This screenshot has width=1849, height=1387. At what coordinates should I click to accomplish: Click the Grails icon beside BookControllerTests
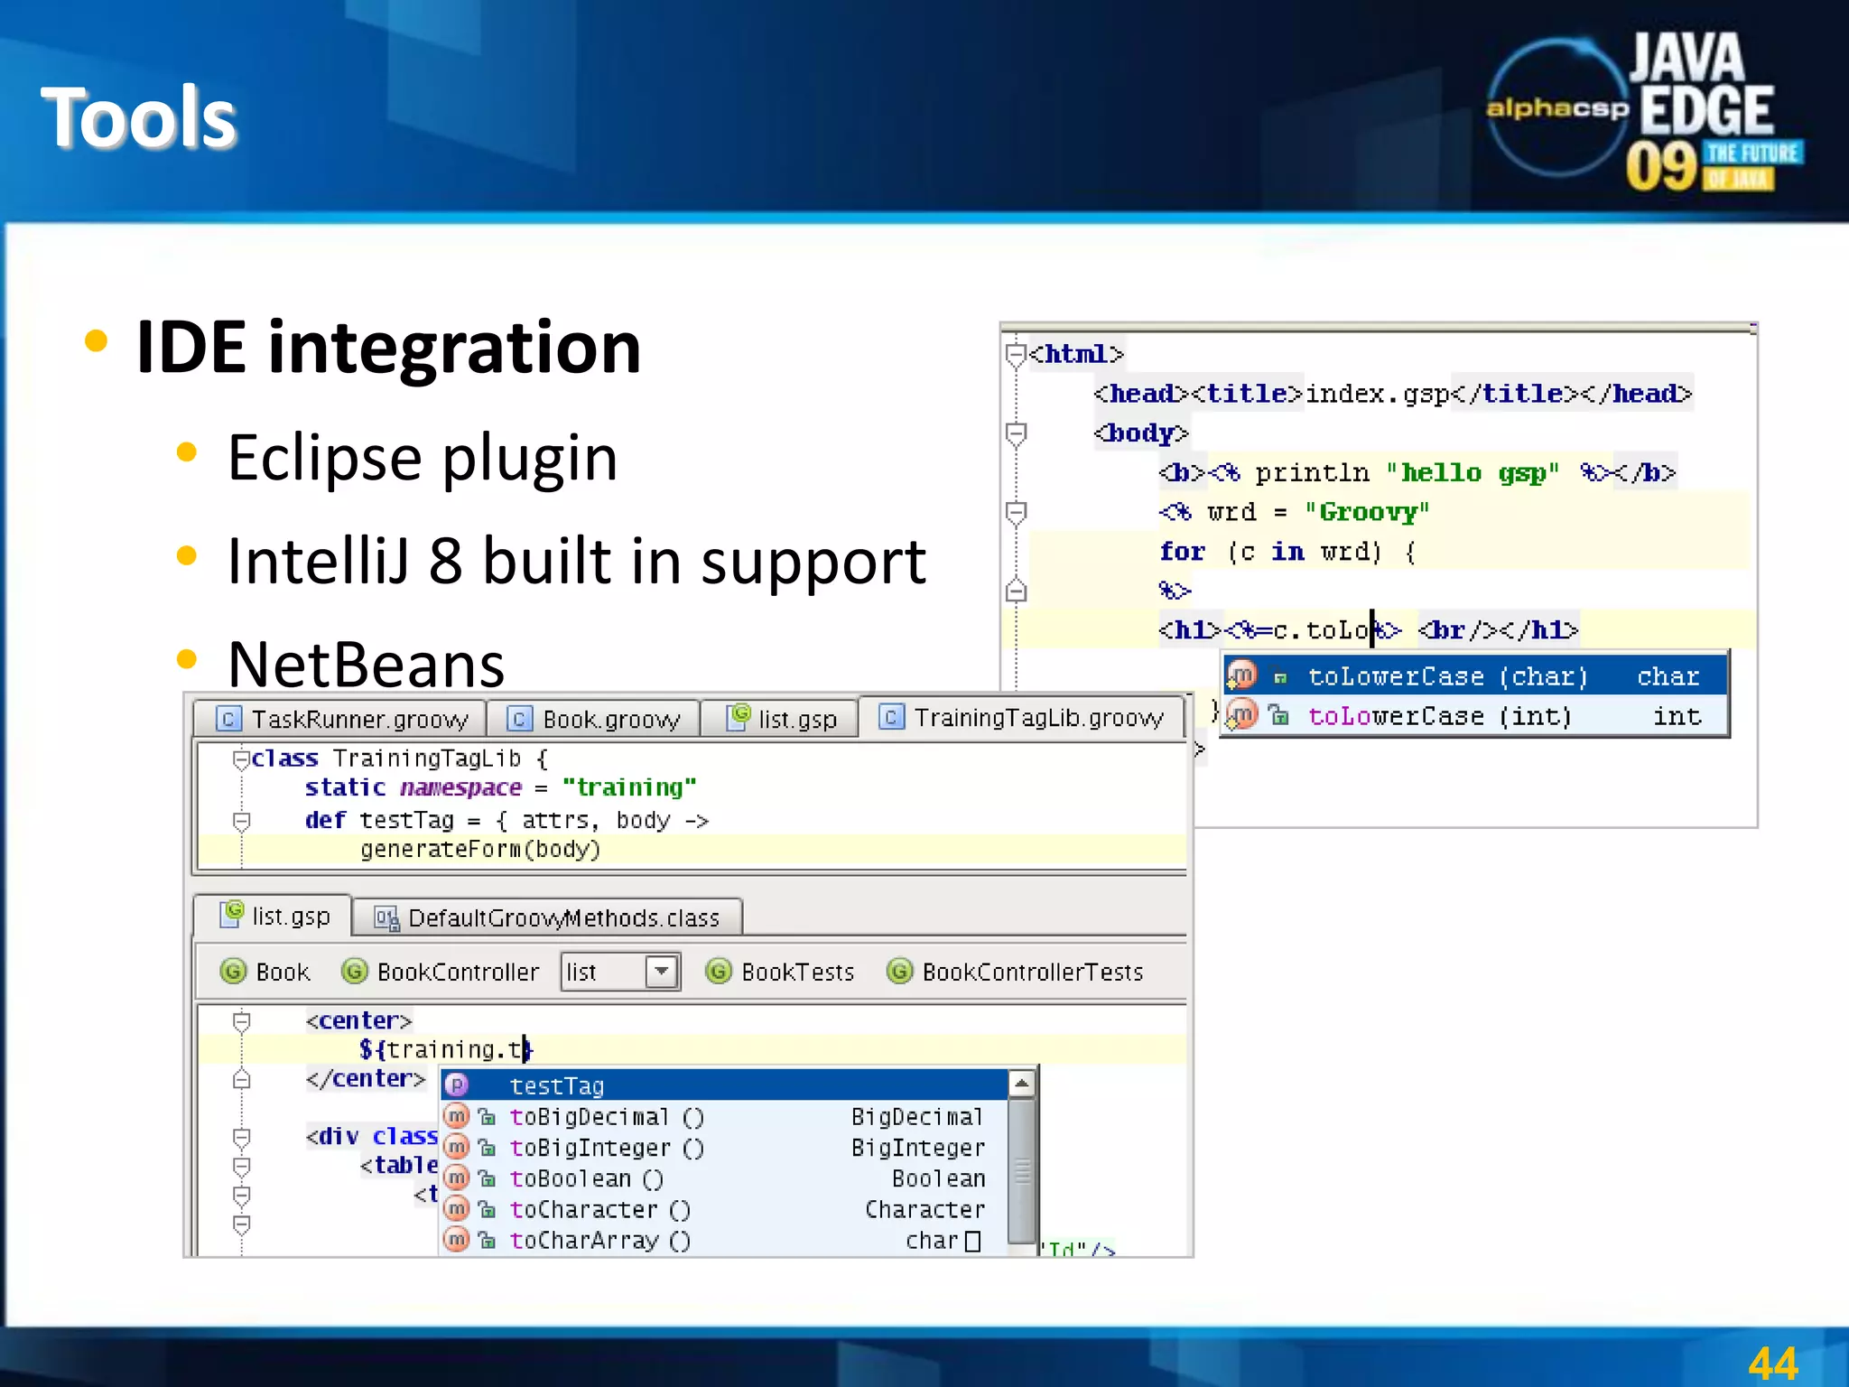click(x=899, y=971)
